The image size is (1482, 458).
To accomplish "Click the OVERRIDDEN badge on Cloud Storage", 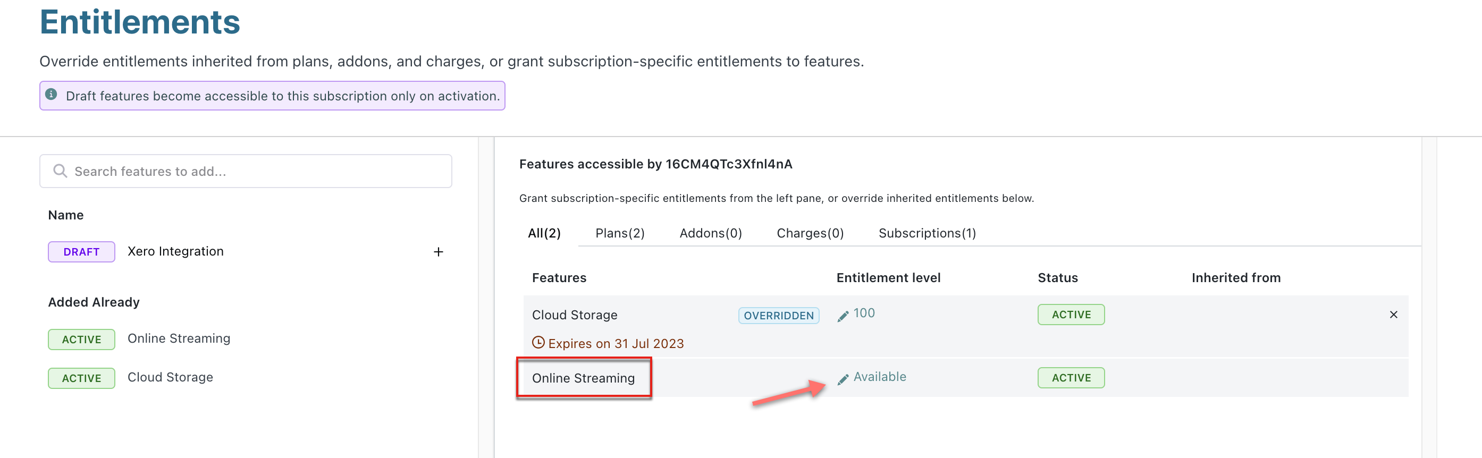I will click(778, 315).
